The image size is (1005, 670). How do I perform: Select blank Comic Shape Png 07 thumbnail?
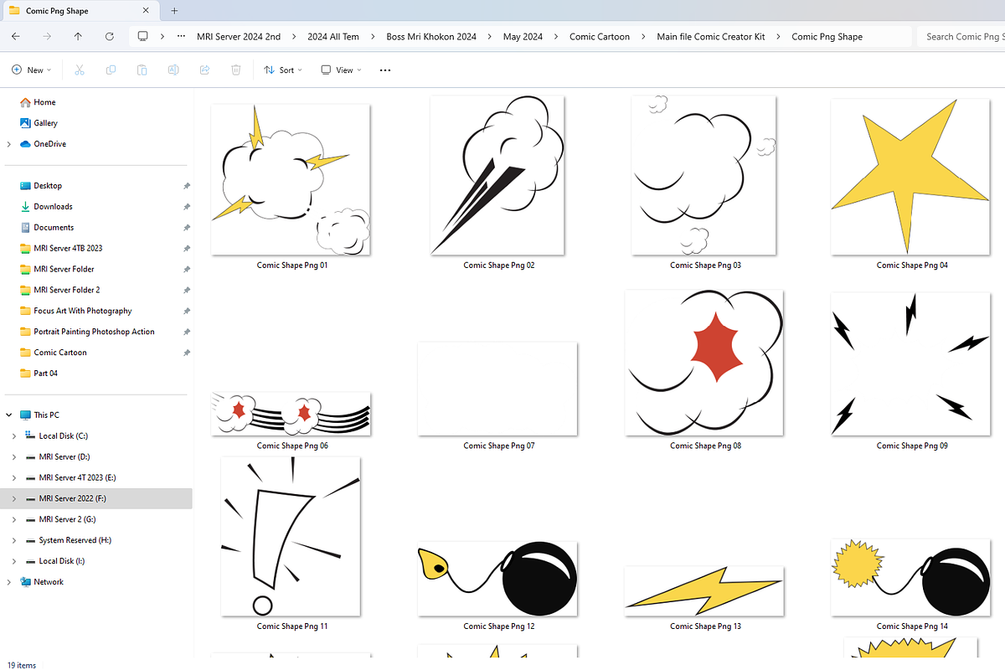point(497,389)
